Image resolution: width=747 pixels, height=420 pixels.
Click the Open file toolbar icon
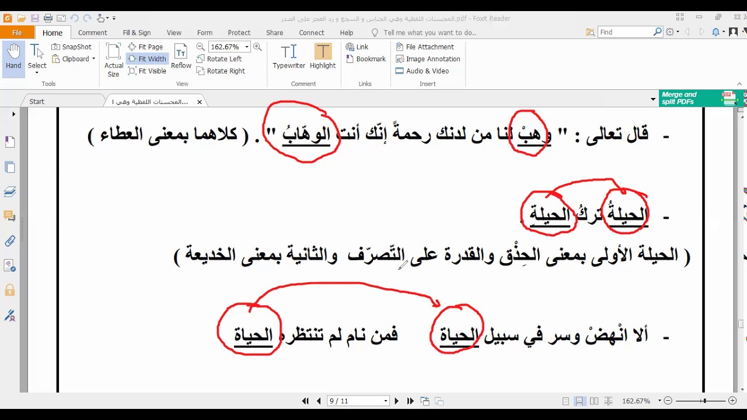coord(21,18)
